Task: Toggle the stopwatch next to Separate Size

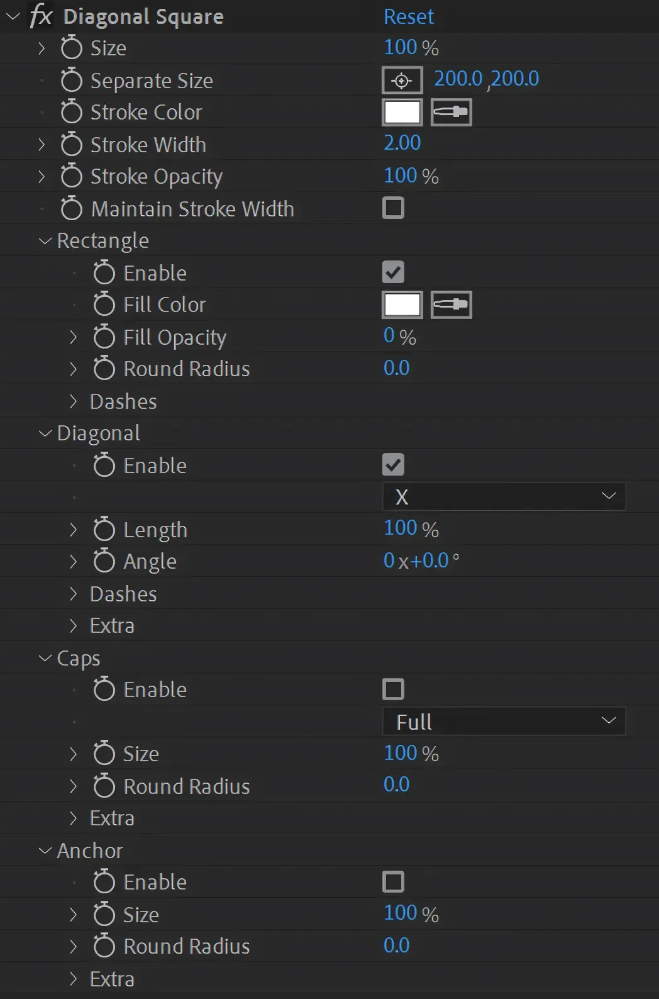Action: point(71,80)
